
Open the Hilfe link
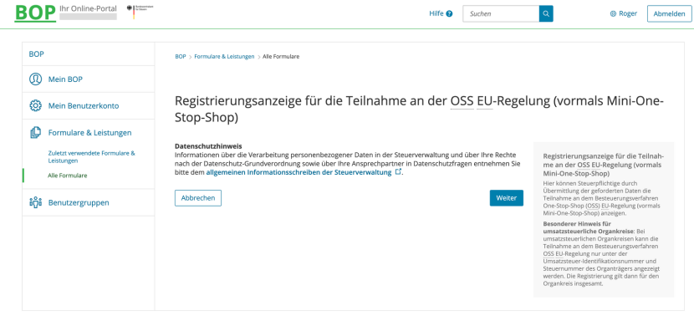(441, 13)
